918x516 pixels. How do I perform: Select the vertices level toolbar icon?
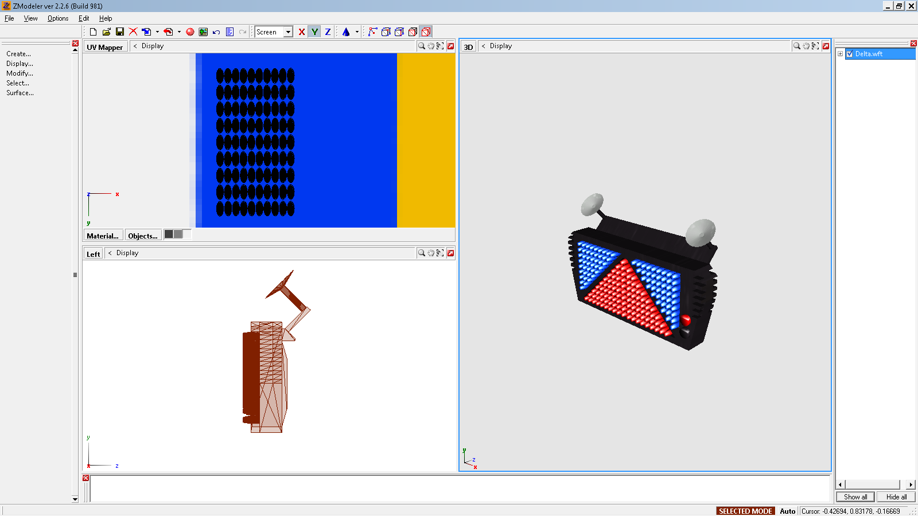372,32
